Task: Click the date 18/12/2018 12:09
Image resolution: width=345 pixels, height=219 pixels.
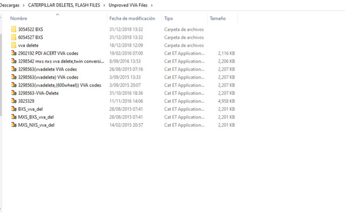Action: 126,46
